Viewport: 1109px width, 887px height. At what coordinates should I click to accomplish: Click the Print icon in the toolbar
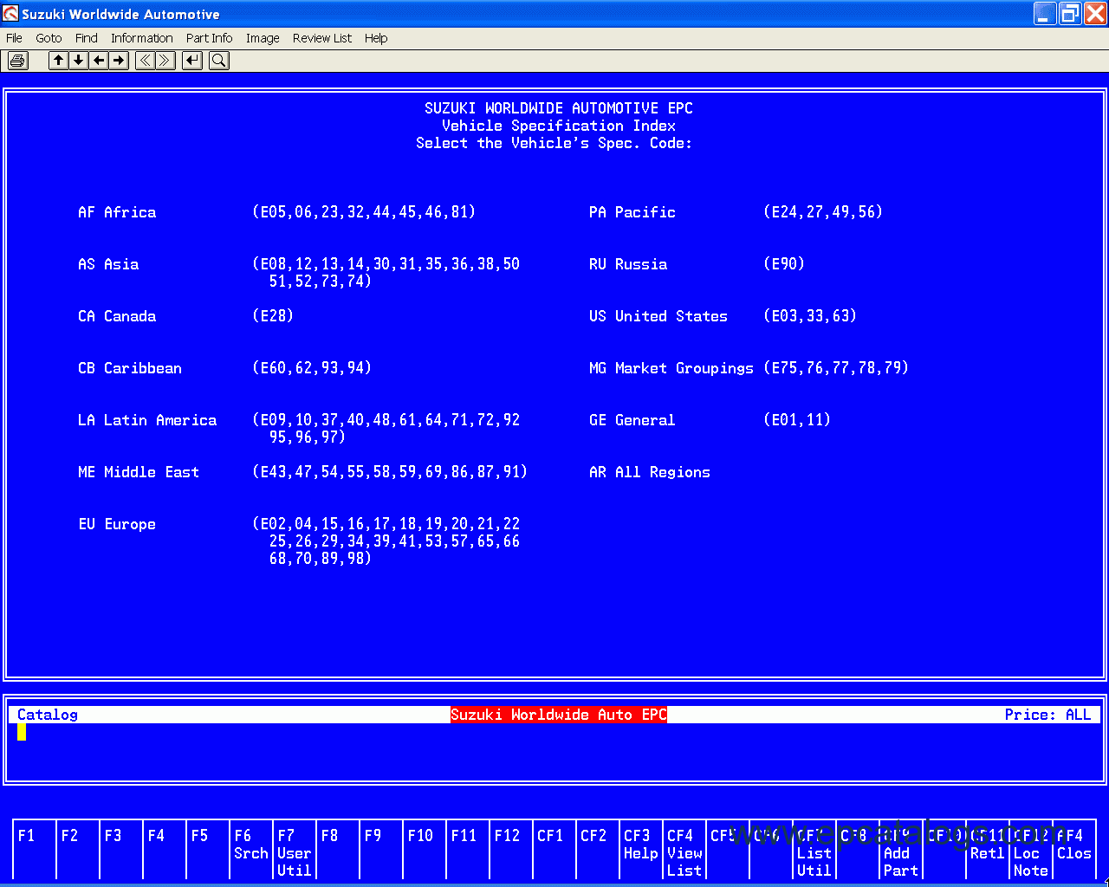click(18, 61)
